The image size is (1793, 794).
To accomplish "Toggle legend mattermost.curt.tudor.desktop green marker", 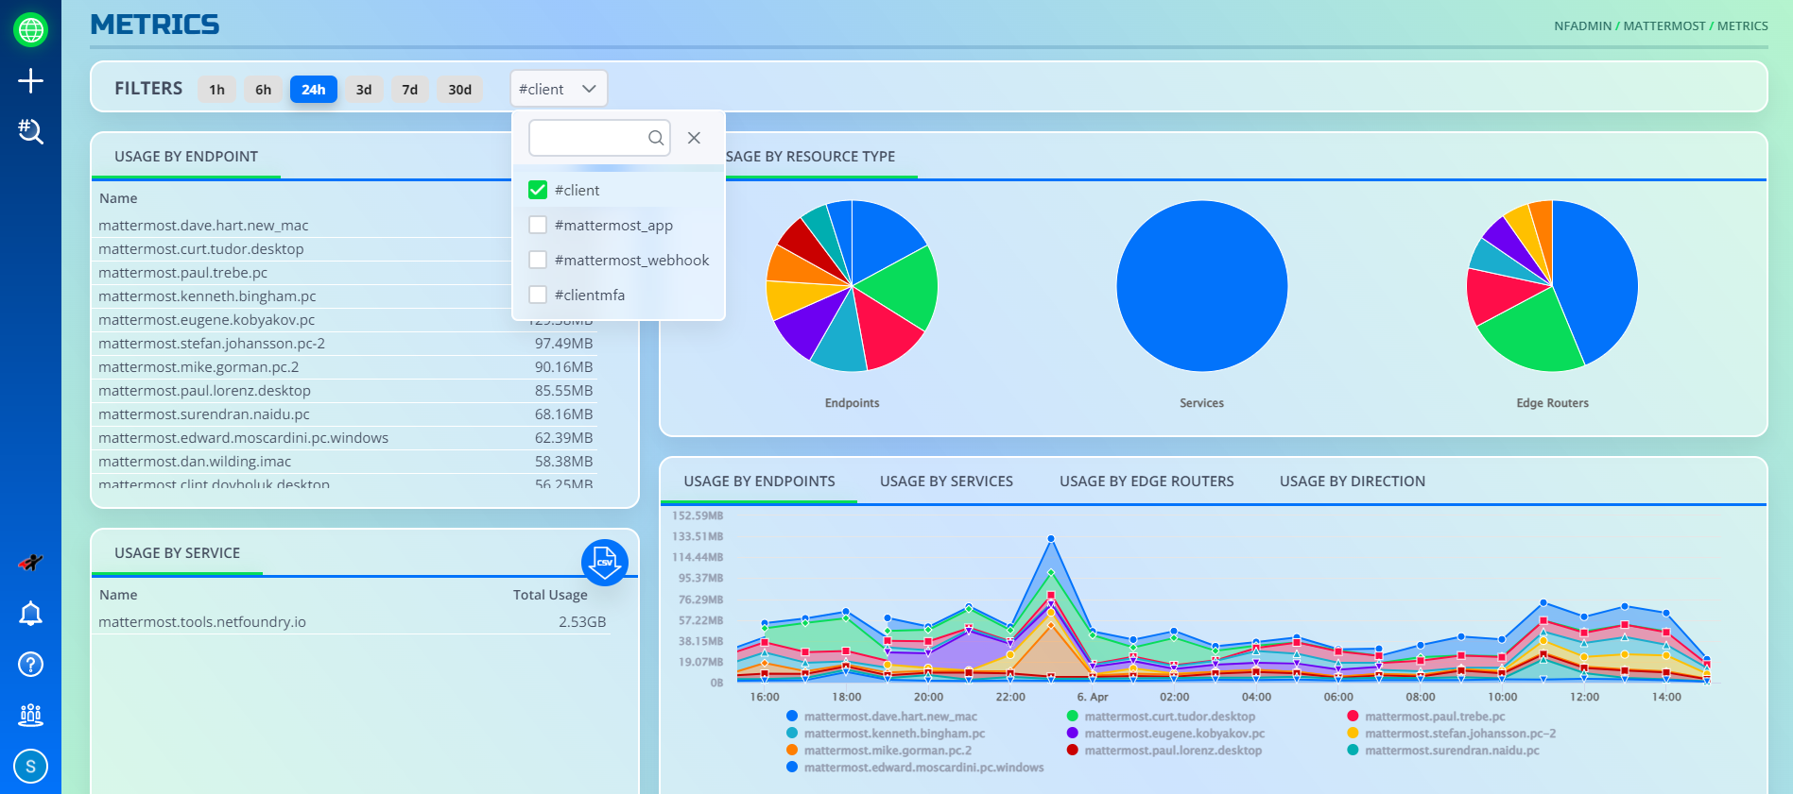I will coord(1073,717).
